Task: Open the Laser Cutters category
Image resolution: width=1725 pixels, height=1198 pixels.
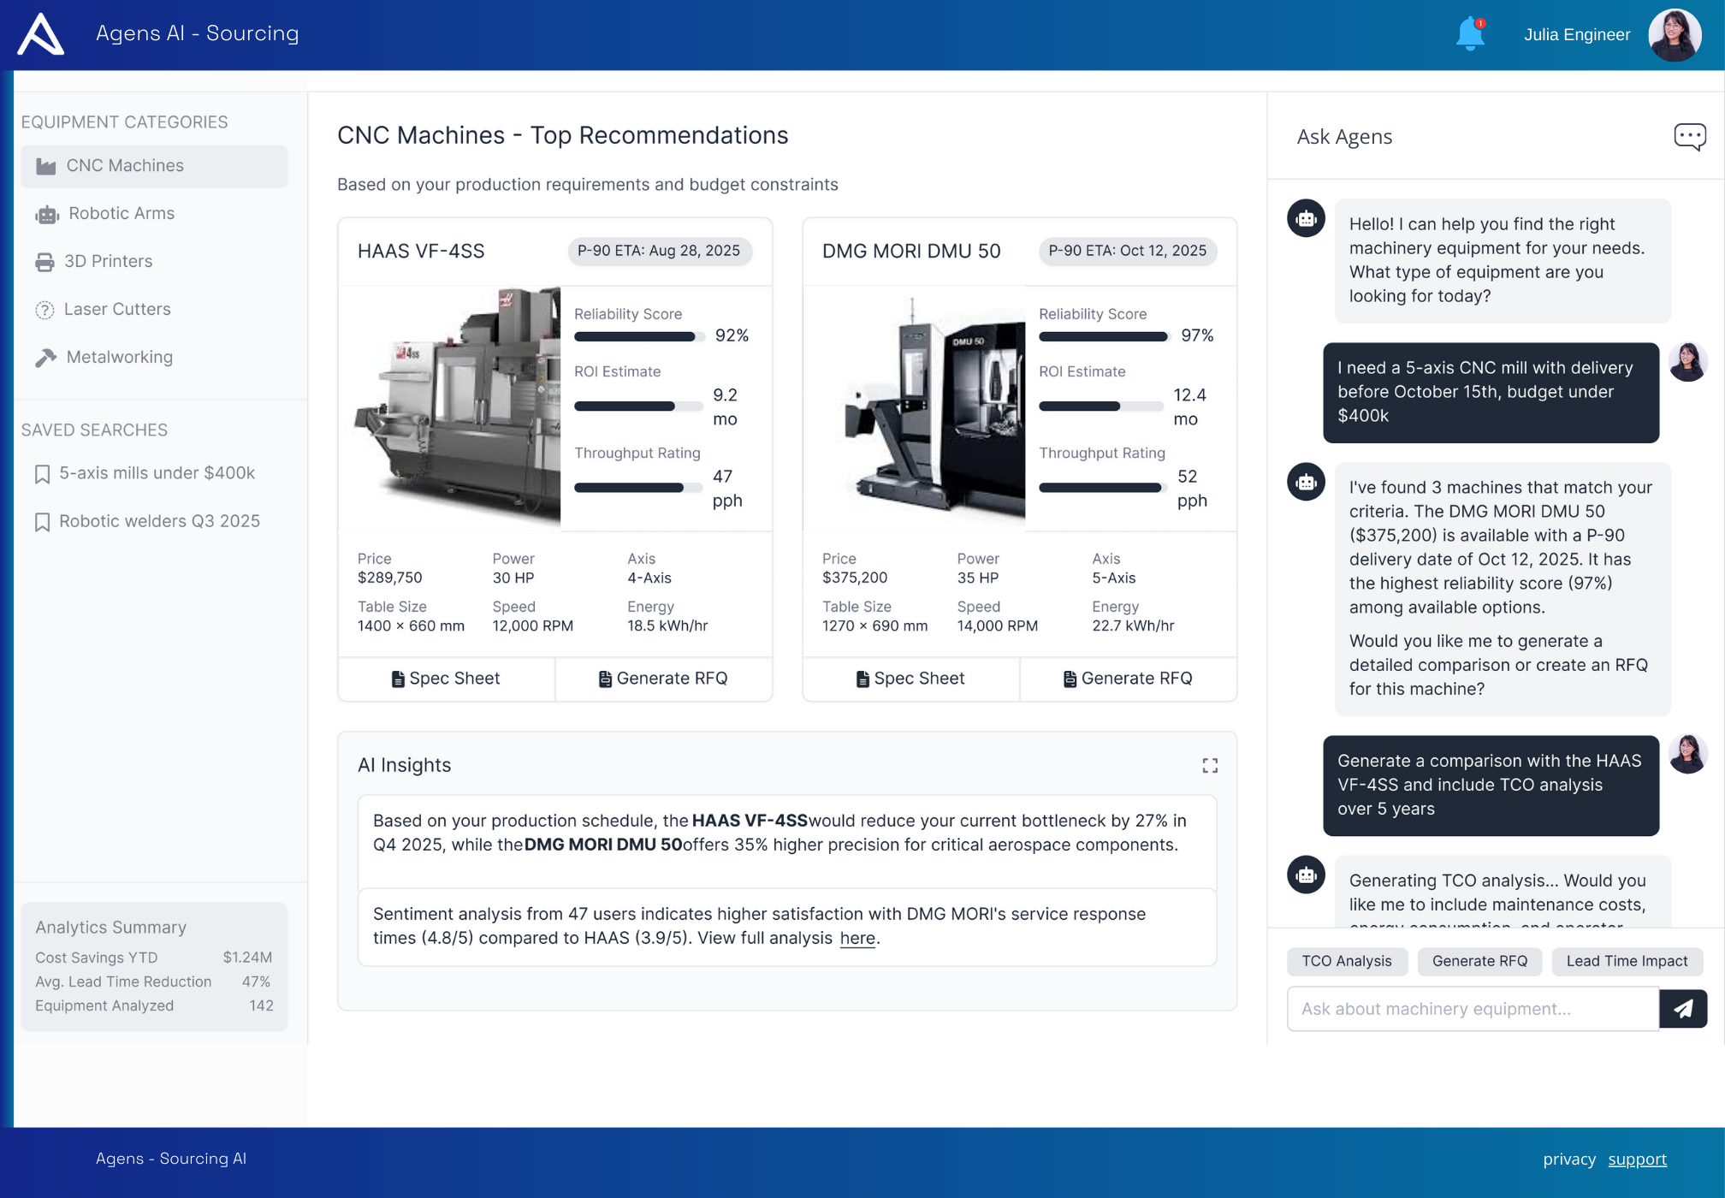Action: [154, 310]
